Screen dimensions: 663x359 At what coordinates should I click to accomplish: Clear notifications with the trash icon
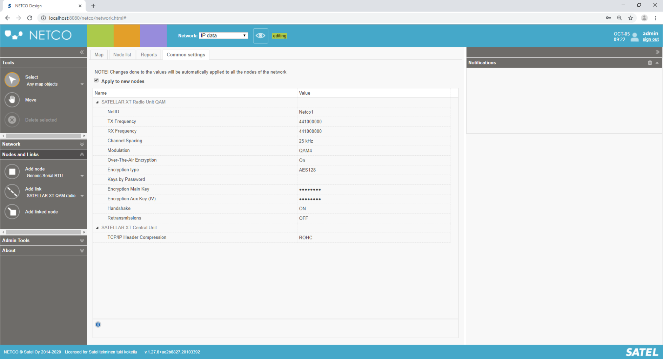pos(650,63)
